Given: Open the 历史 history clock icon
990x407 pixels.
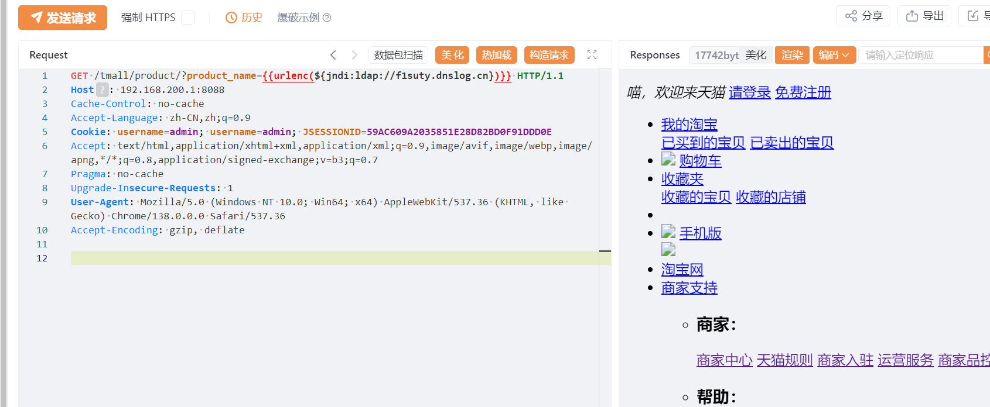Looking at the screenshot, I should pos(231,18).
